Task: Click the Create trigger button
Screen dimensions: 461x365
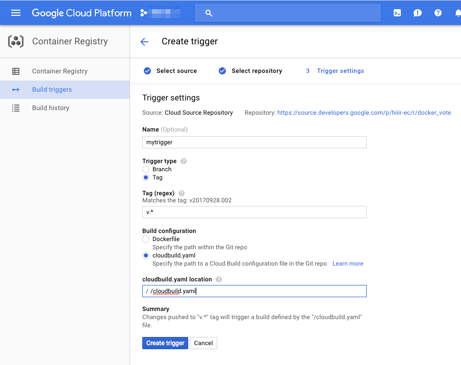Action: pyautogui.click(x=165, y=343)
